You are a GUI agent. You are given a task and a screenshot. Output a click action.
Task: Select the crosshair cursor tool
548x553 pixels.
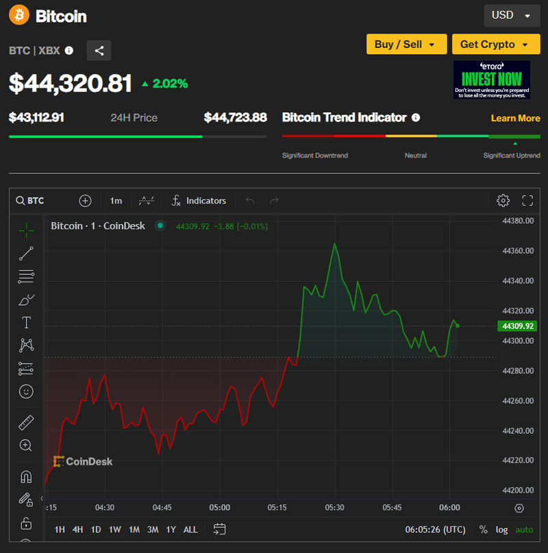(26, 230)
